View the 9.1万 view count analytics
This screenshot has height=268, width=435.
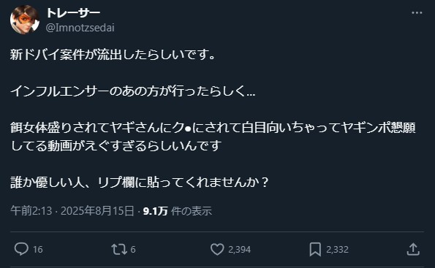click(155, 211)
